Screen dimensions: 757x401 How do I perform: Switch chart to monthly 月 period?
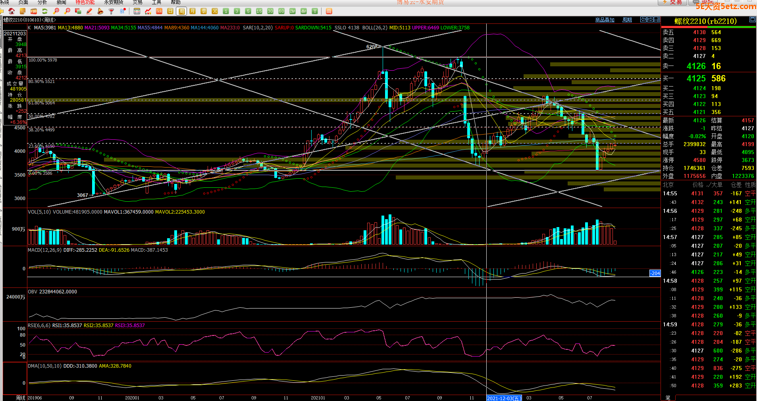click(193, 11)
